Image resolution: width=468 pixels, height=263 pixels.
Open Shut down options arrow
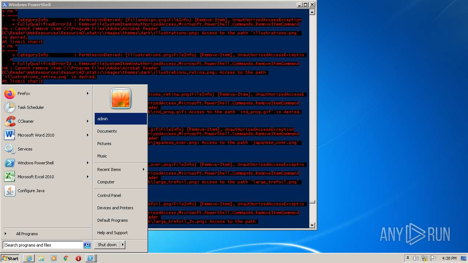[x=122, y=245]
